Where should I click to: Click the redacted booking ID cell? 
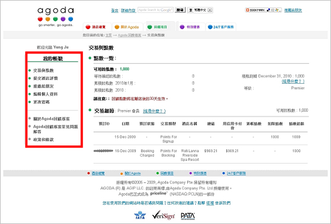(103, 151)
